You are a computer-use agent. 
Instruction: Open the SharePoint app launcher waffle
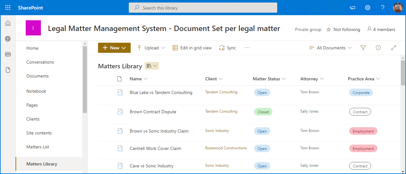pos(8,8)
